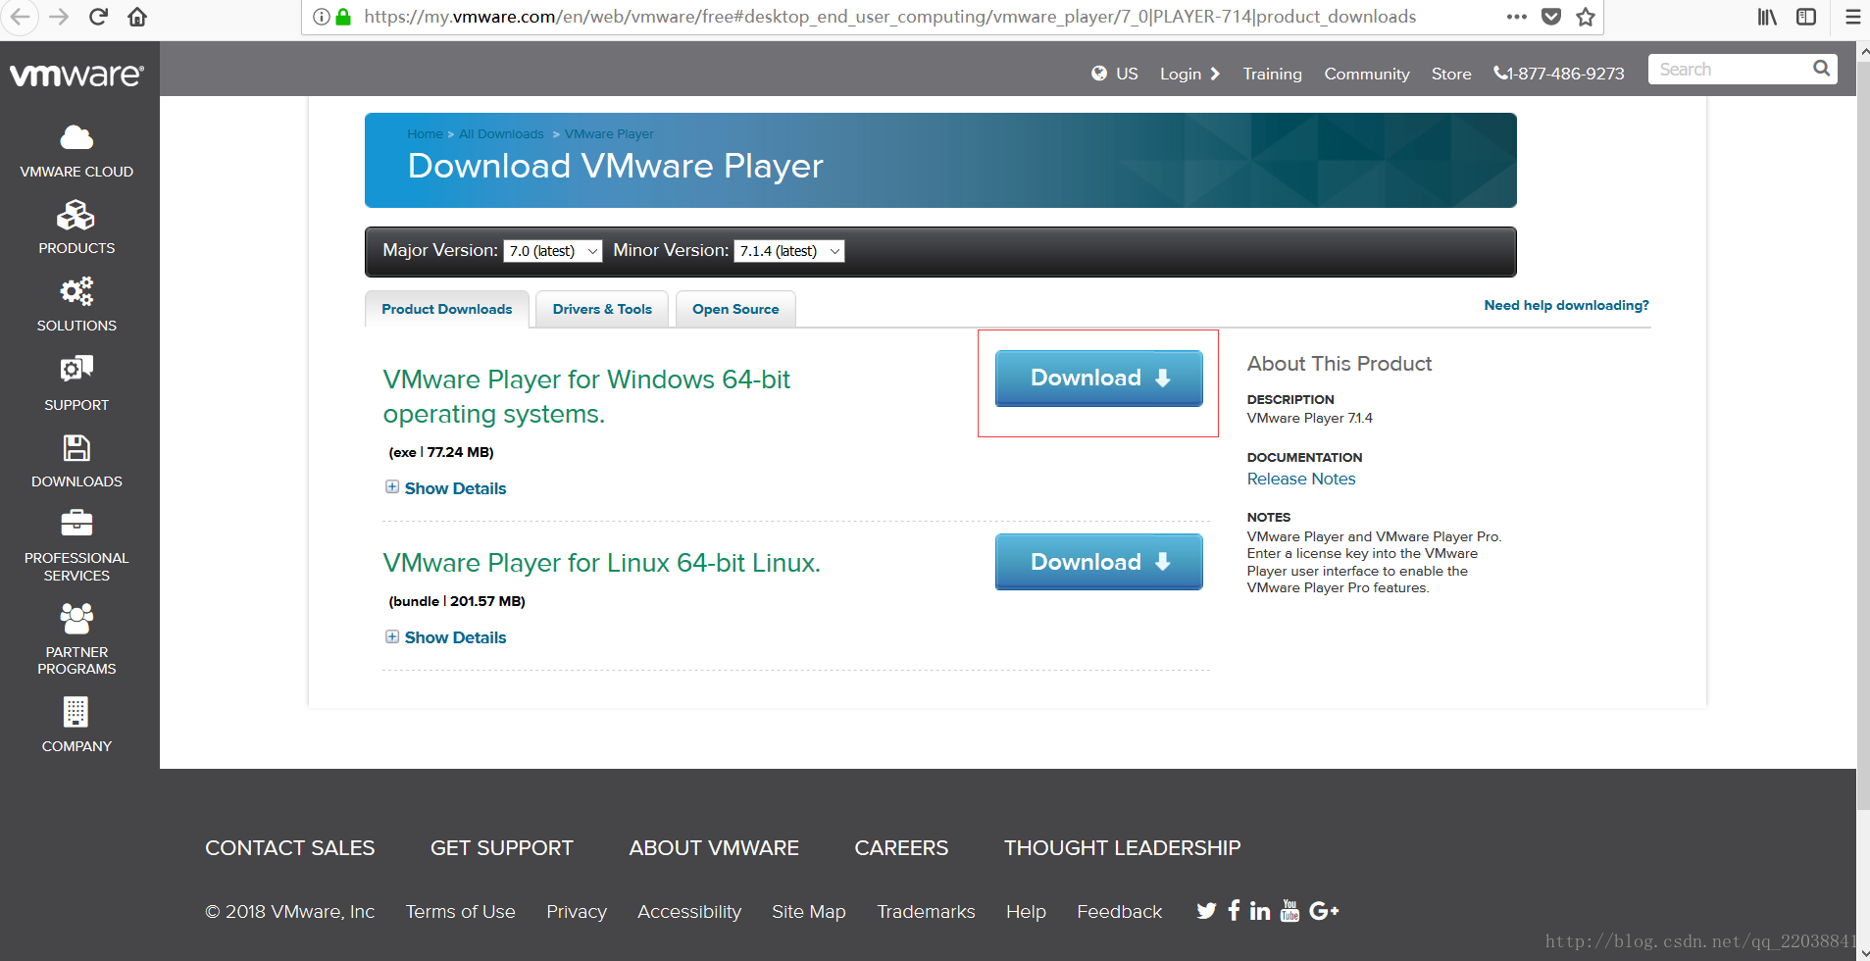
Task: Open the Store menu item
Action: 1450,74
